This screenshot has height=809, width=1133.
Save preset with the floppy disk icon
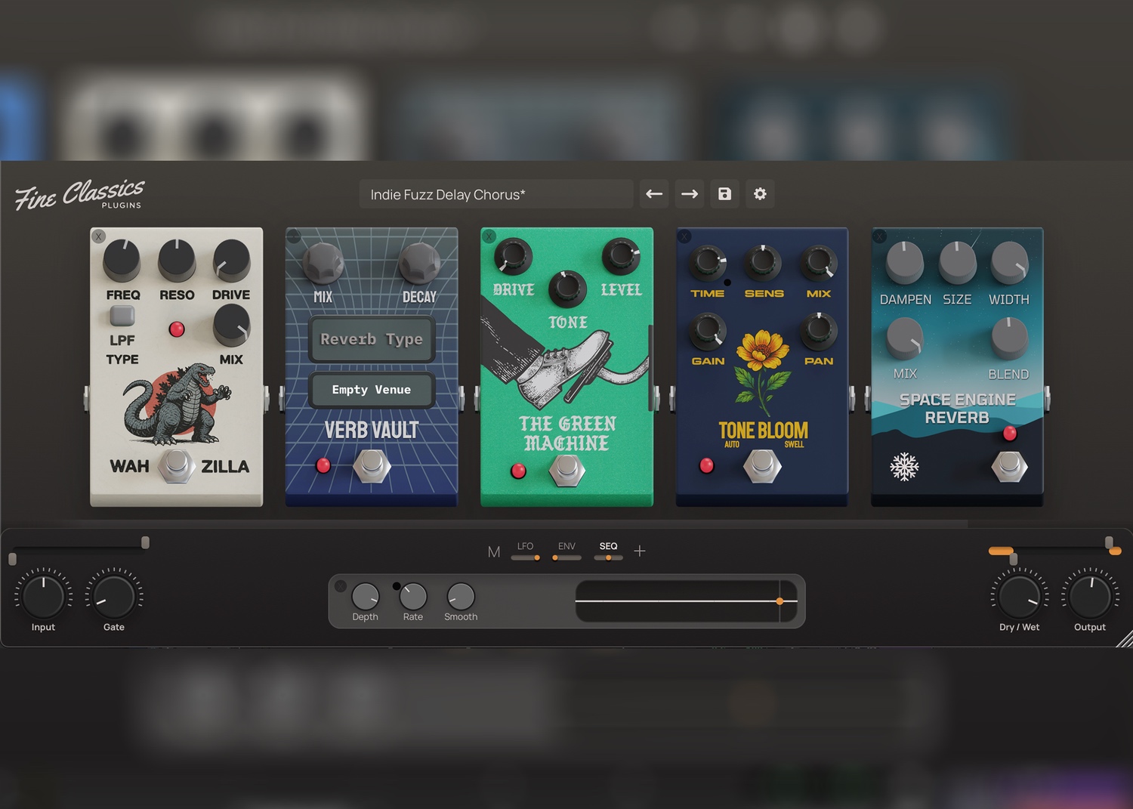724,194
